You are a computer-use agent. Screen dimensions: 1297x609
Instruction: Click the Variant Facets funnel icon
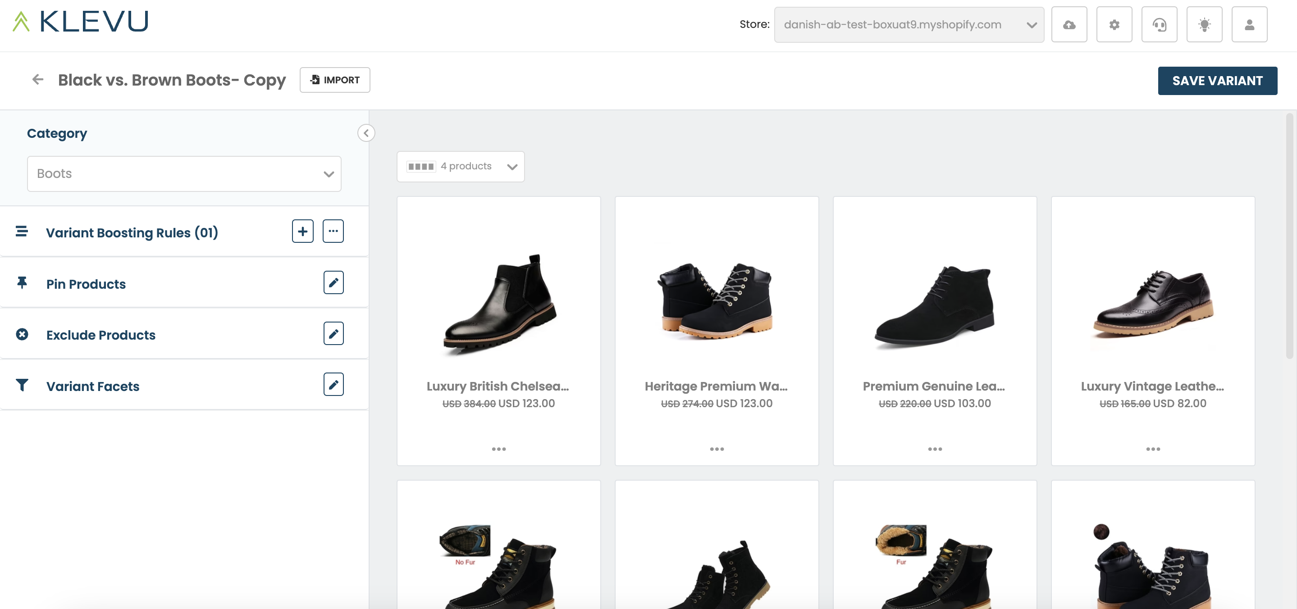pyautogui.click(x=22, y=385)
